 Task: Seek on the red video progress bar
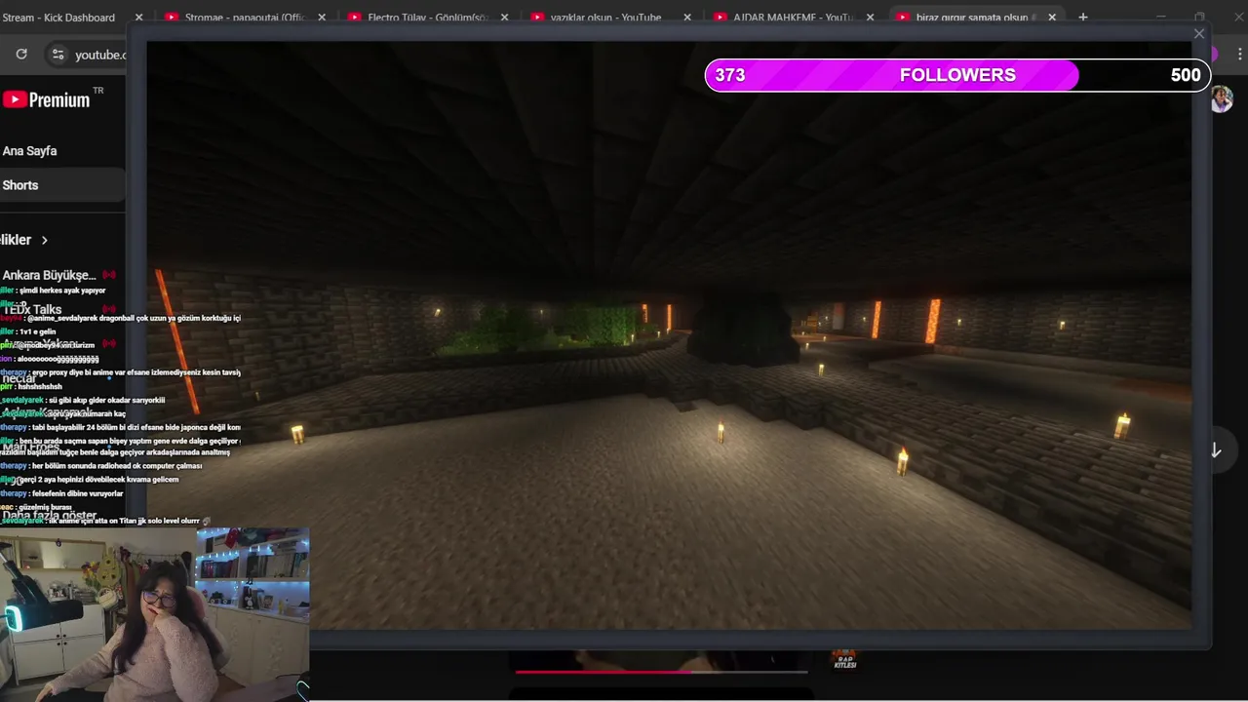coord(661,672)
